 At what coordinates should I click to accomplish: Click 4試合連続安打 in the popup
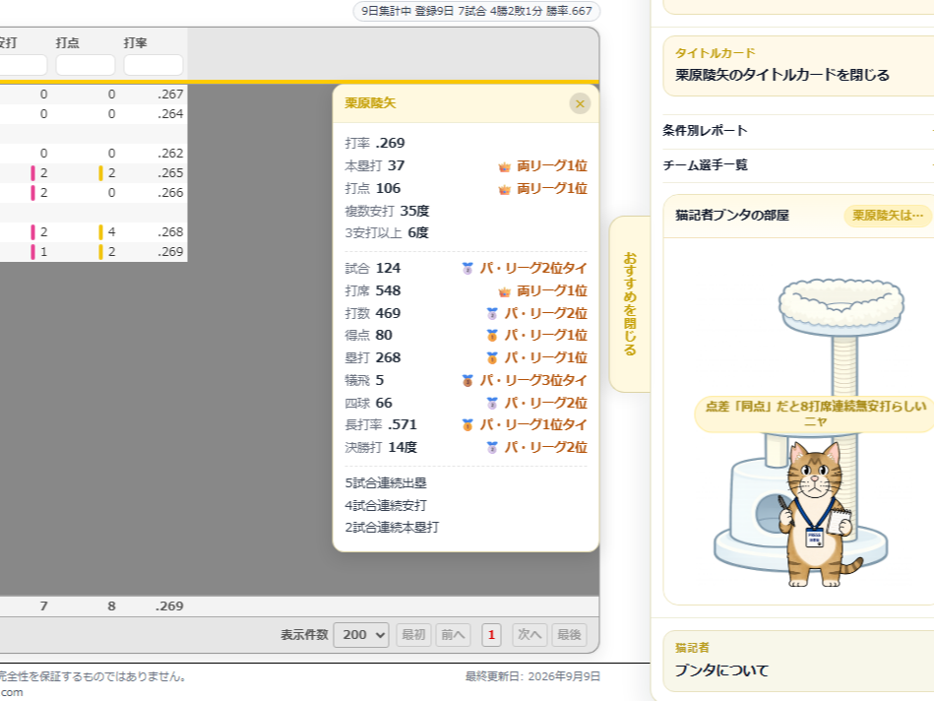point(386,505)
